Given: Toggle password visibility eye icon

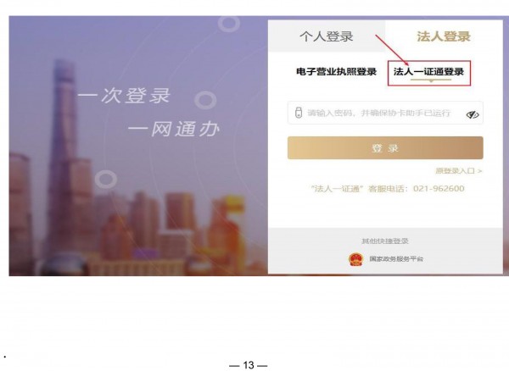Looking at the screenshot, I should 473,114.
